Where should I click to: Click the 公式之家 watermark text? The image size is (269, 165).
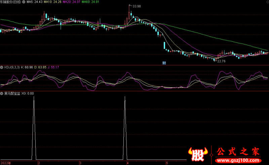pyautogui.click(x=238, y=151)
